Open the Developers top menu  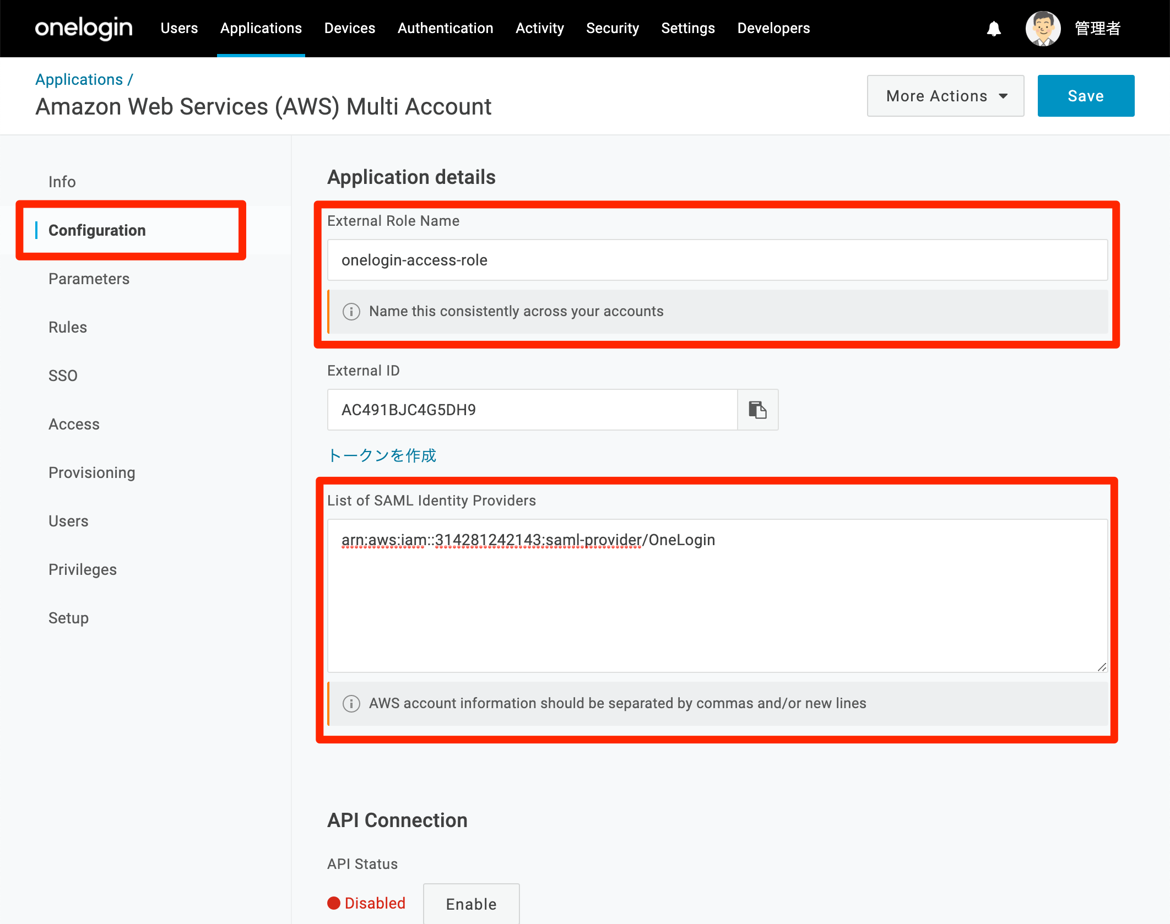coord(773,28)
